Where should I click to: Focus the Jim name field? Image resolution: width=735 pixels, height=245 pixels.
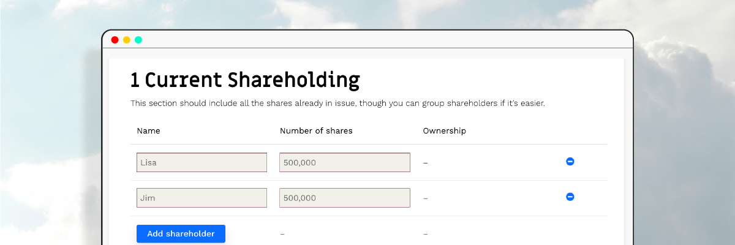click(202, 198)
